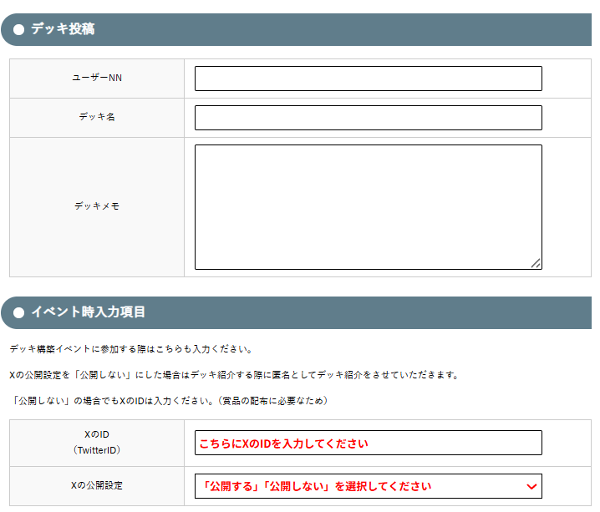This screenshot has height=512, width=600.
Task: Click the Xの公開設定 label
Action: click(97, 485)
